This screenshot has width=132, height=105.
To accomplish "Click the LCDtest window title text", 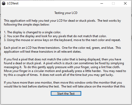I will (x=13, y=3).
